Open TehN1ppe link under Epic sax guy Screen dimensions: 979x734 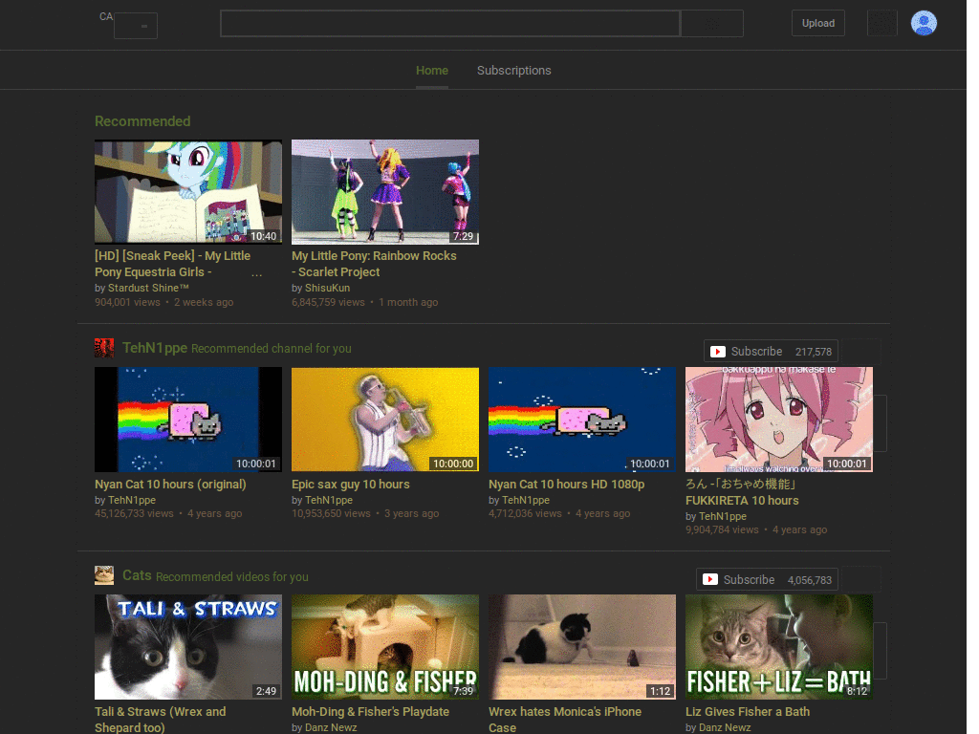coord(329,500)
